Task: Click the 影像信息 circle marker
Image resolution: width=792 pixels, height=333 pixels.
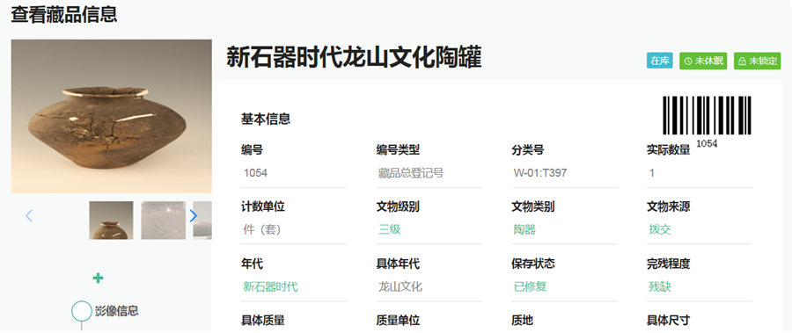Action: [81, 311]
